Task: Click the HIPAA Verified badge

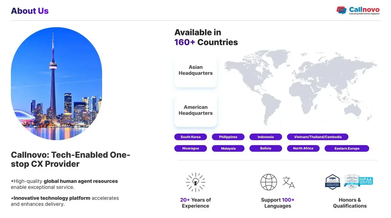Action: [x=366, y=181]
